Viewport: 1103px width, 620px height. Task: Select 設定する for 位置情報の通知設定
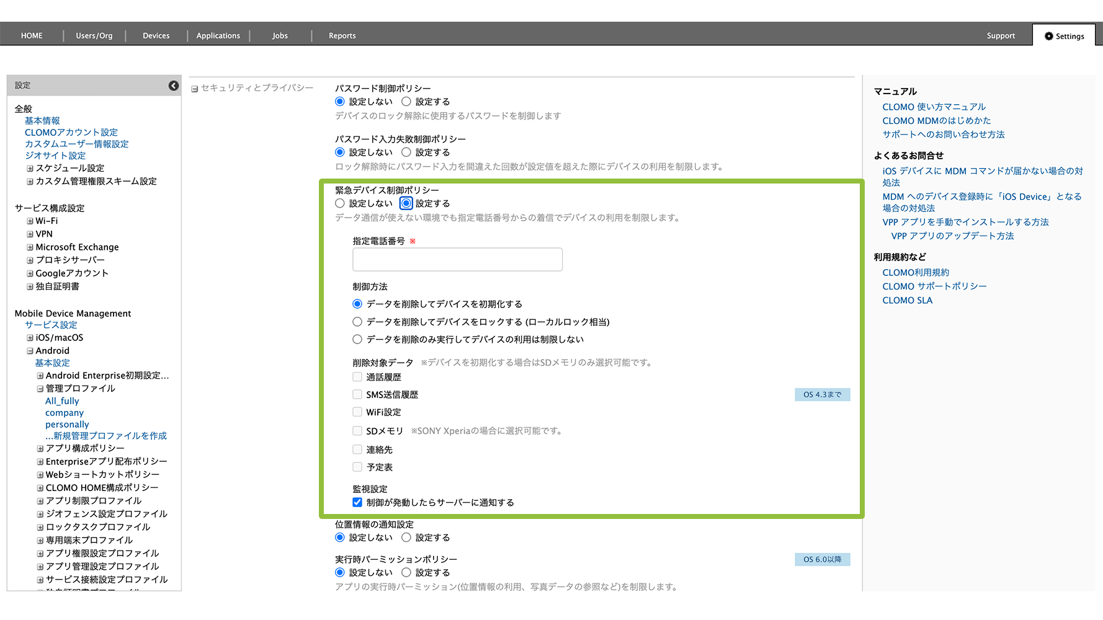coord(406,538)
